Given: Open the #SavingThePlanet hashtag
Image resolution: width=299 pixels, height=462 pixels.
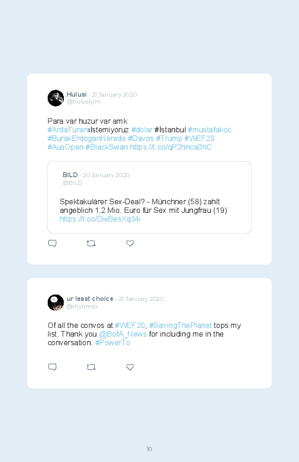Looking at the screenshot, I should pos(181,326).
